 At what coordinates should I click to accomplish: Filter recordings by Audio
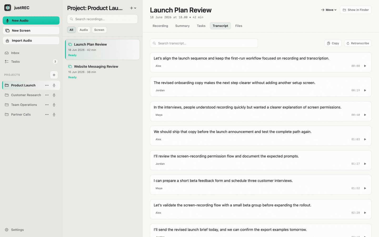tap(84, 30)
